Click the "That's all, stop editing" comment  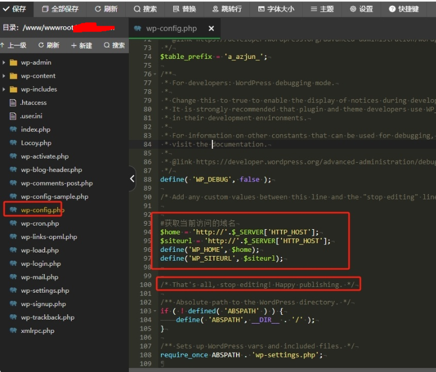(x=257, y=285)
